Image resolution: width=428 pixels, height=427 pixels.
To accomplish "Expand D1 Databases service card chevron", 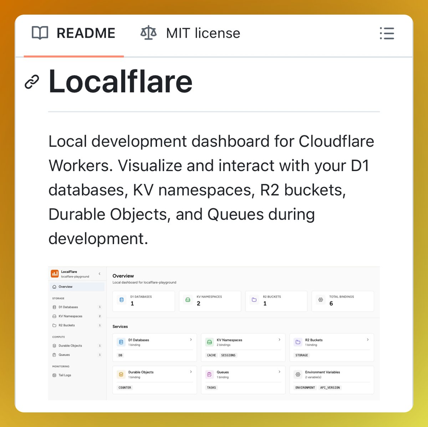I will (191, 340).
